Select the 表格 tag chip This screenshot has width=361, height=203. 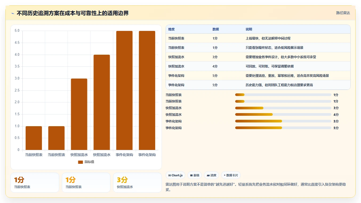tap(195, 175)
